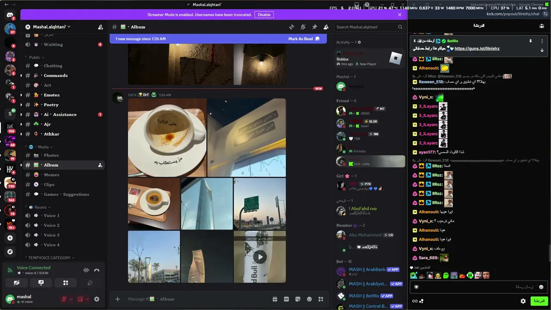Click the Add a Server plus icon

[x=10, y=238]
